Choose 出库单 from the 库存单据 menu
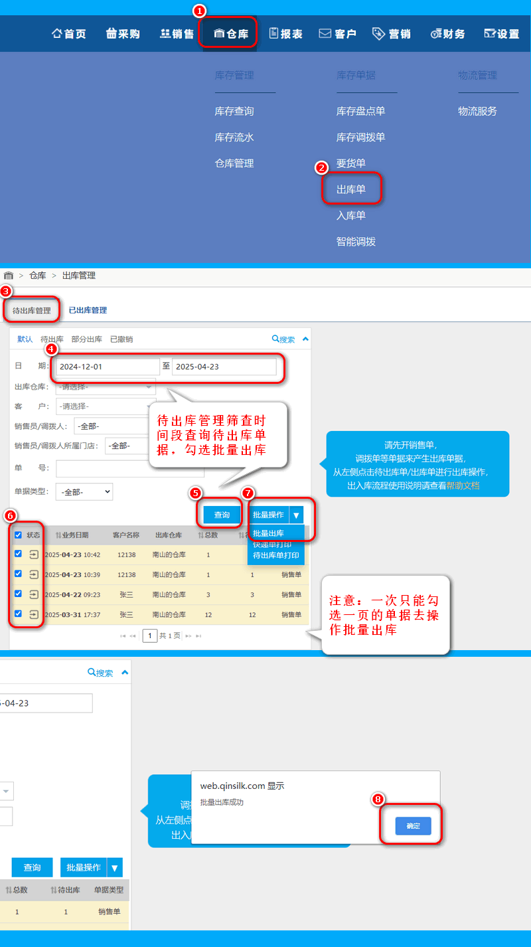The height and width of the screenshot is (947, 531). pos(351,190)
